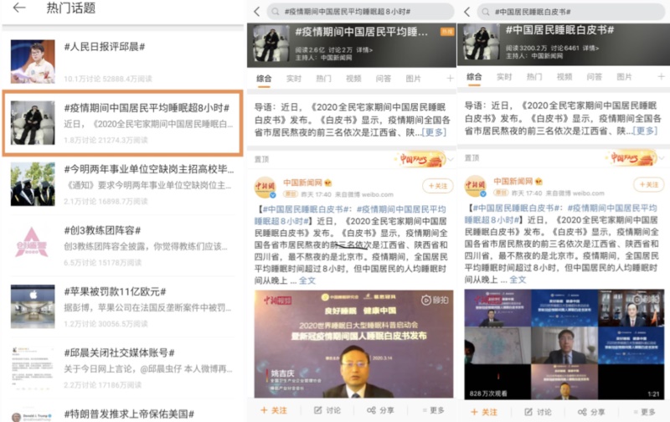Select 视频 tab in middle panel
Screen dimensions: 670x422
pyautogui.click(x=353, y=78)
